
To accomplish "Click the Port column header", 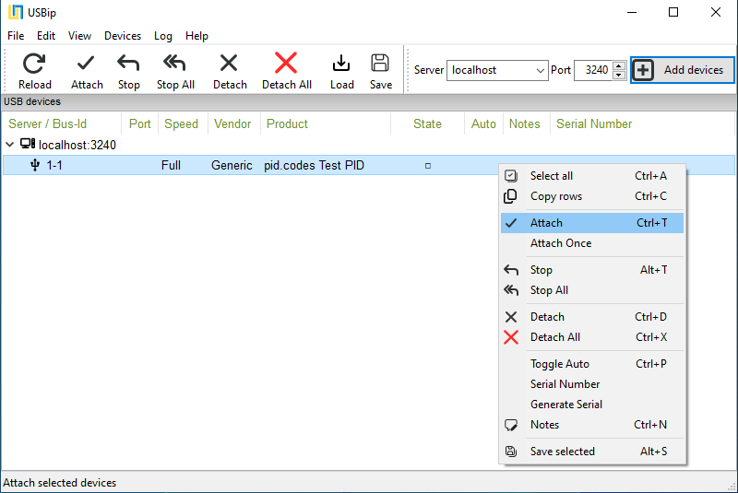I will click(x=140, y=123).
